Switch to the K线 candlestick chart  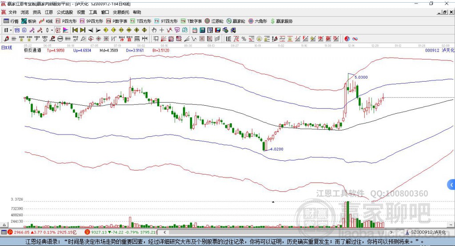coord(46,21)
